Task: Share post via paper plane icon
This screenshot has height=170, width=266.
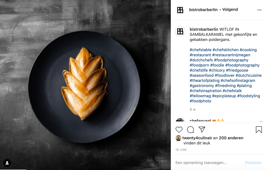Action: coord(202,129)
